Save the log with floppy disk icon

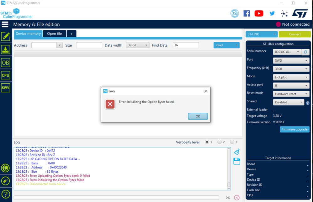tap(237, 161)
